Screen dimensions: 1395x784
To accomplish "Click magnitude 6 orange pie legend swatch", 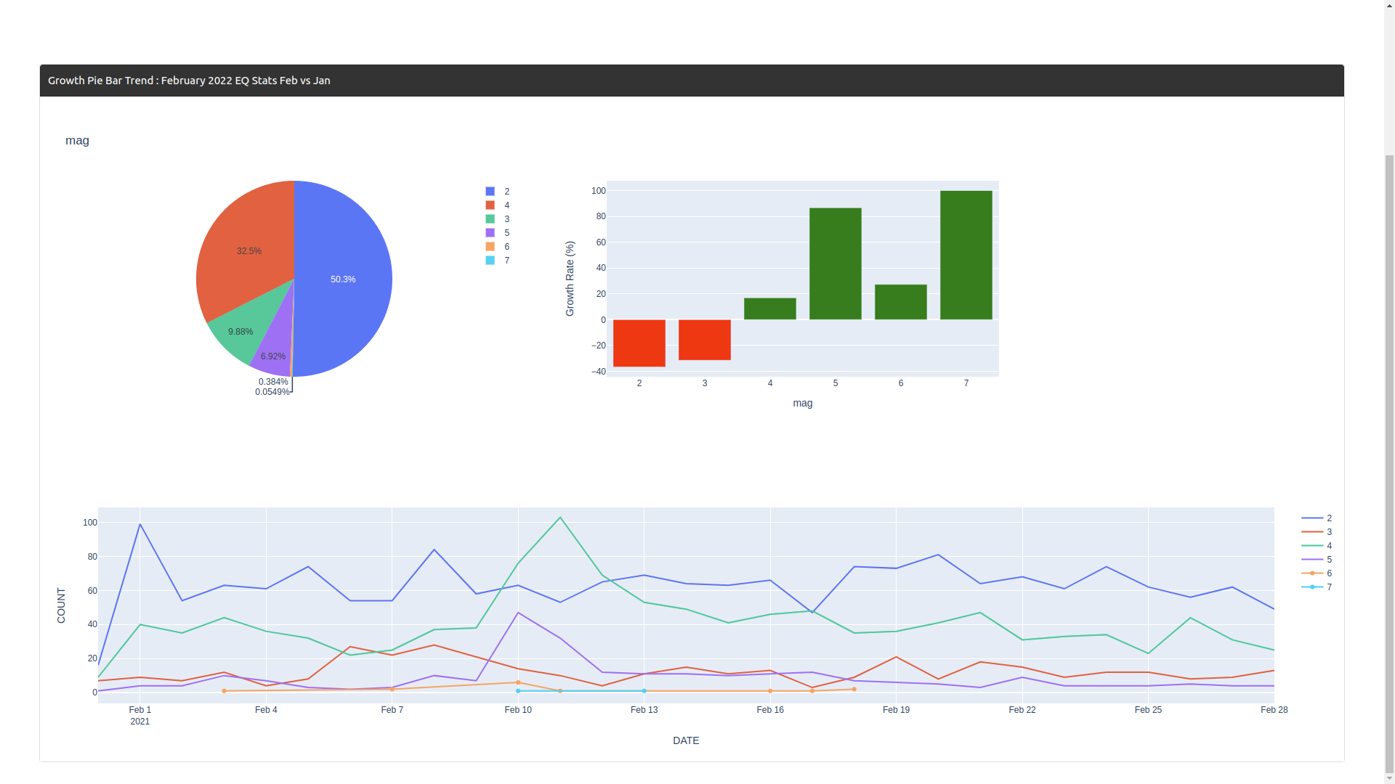I will (490, 247).
